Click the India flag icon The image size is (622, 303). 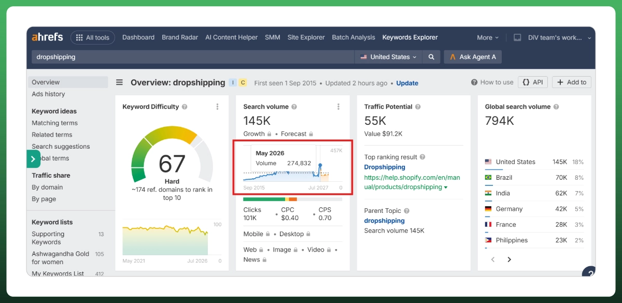[488, 193]
